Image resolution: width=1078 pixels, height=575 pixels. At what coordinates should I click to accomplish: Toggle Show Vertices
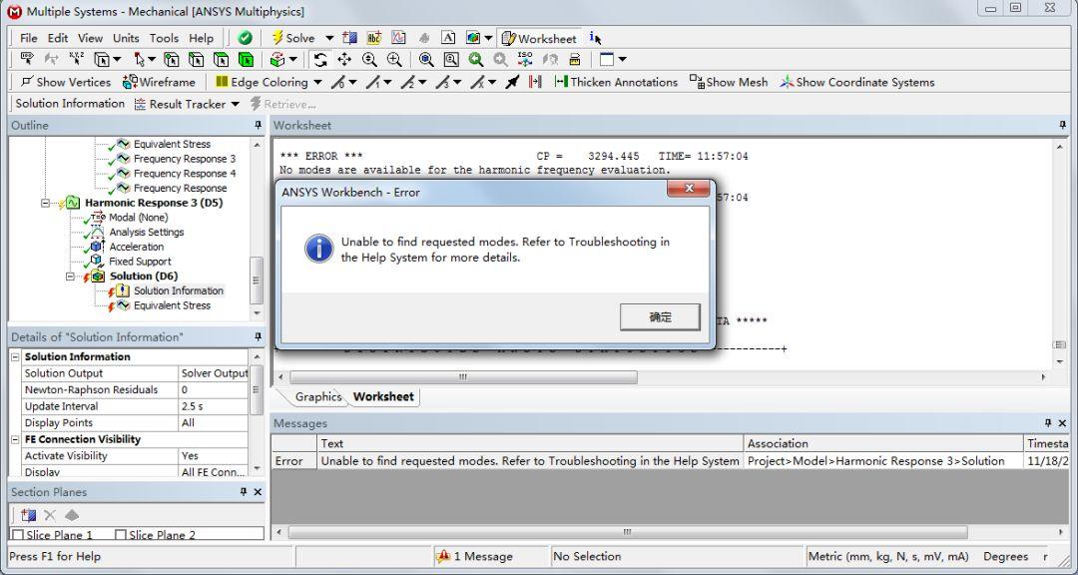pos(65,82)
